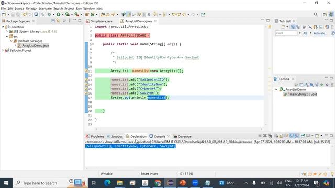Open the Refactor menu
Screen dimensions: 335x188
click(x=31, y=8)
